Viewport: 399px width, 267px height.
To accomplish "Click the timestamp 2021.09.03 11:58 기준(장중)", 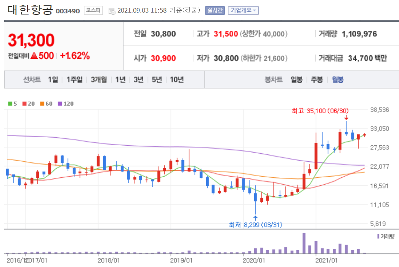I will [x=159, y=10].
